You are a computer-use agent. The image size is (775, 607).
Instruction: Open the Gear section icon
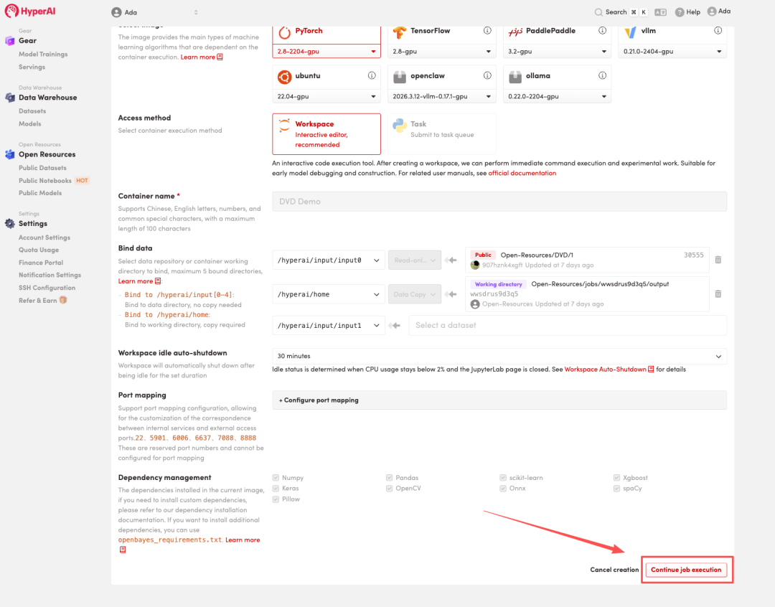pyautogui.click(x=9, y=40)
